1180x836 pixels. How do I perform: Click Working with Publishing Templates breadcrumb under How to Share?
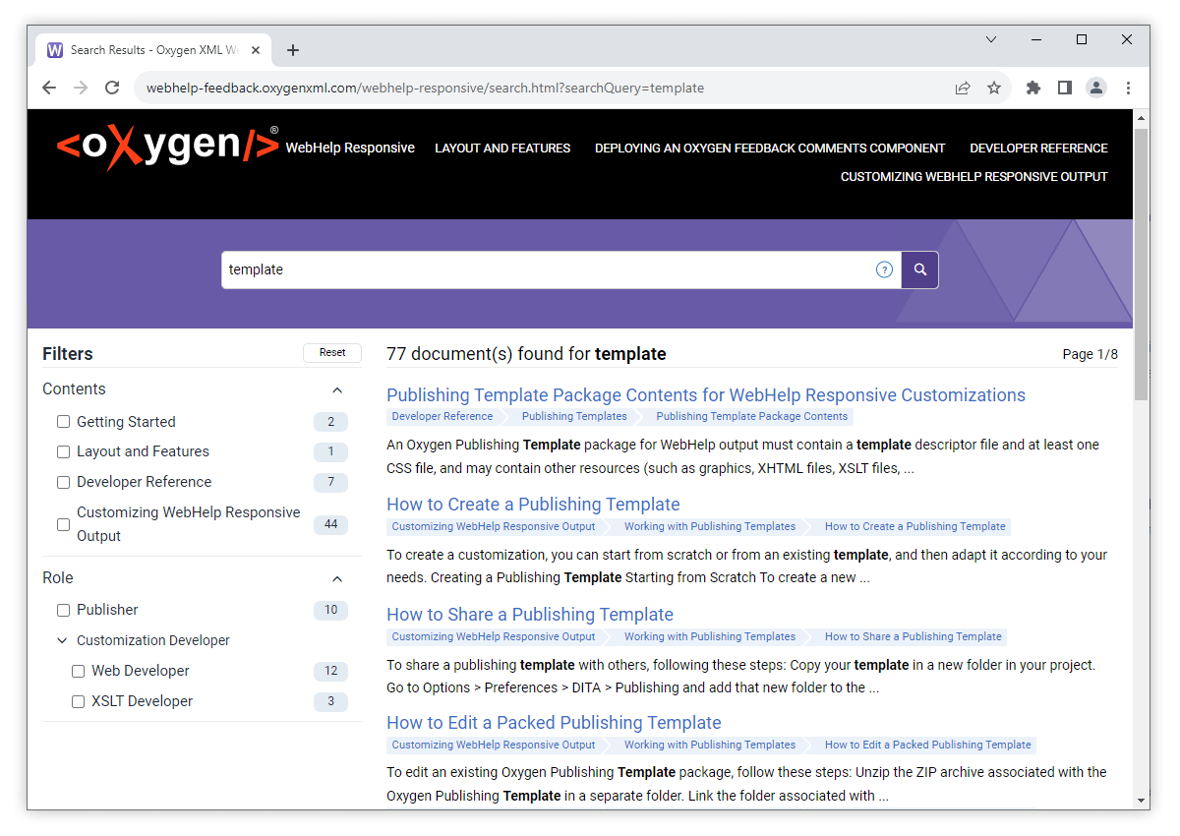710,636
